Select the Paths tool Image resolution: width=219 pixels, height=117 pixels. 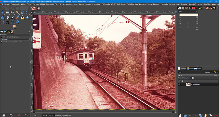click(x=3, y=22)
